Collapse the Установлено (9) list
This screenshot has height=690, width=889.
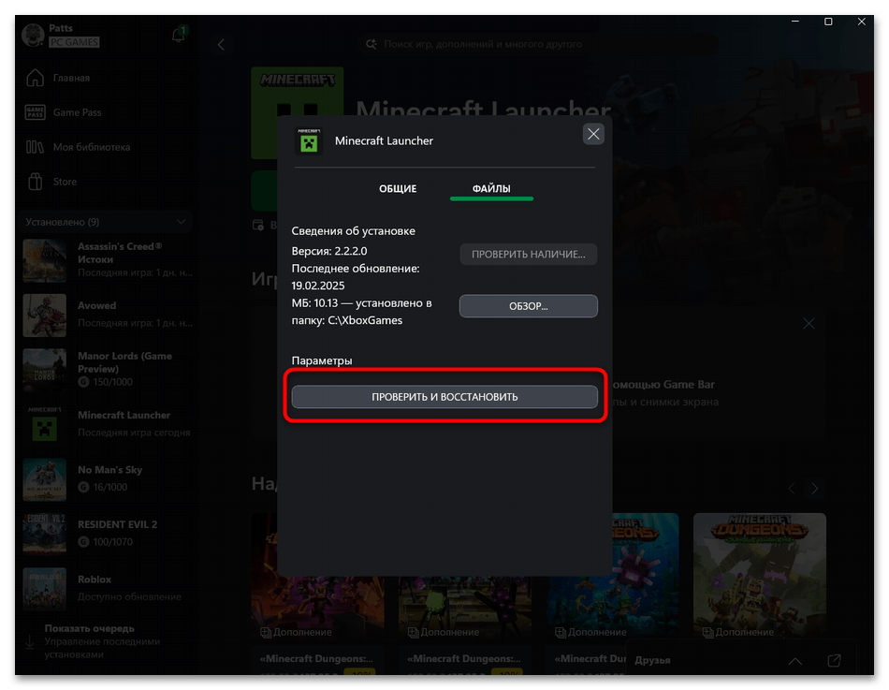(x=181, y=222)
